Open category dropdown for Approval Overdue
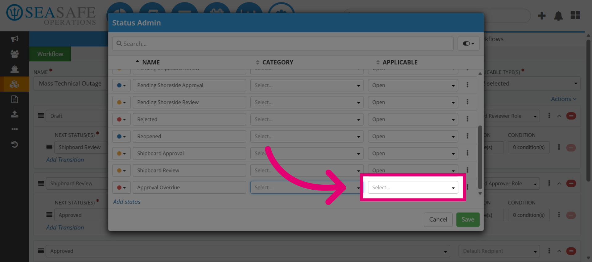 (x=307, y=187)
